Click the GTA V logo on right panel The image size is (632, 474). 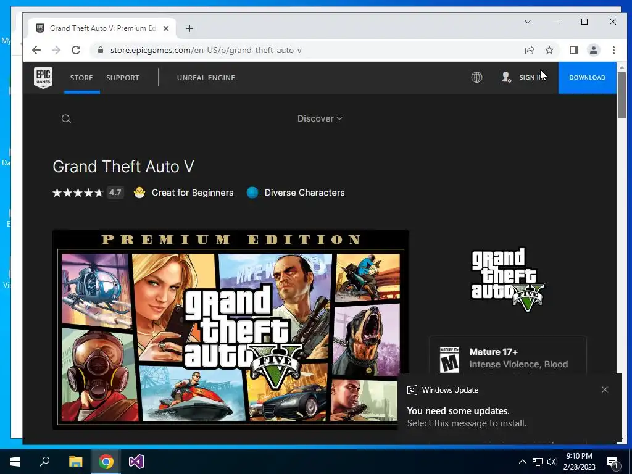(x=508, y=280)
